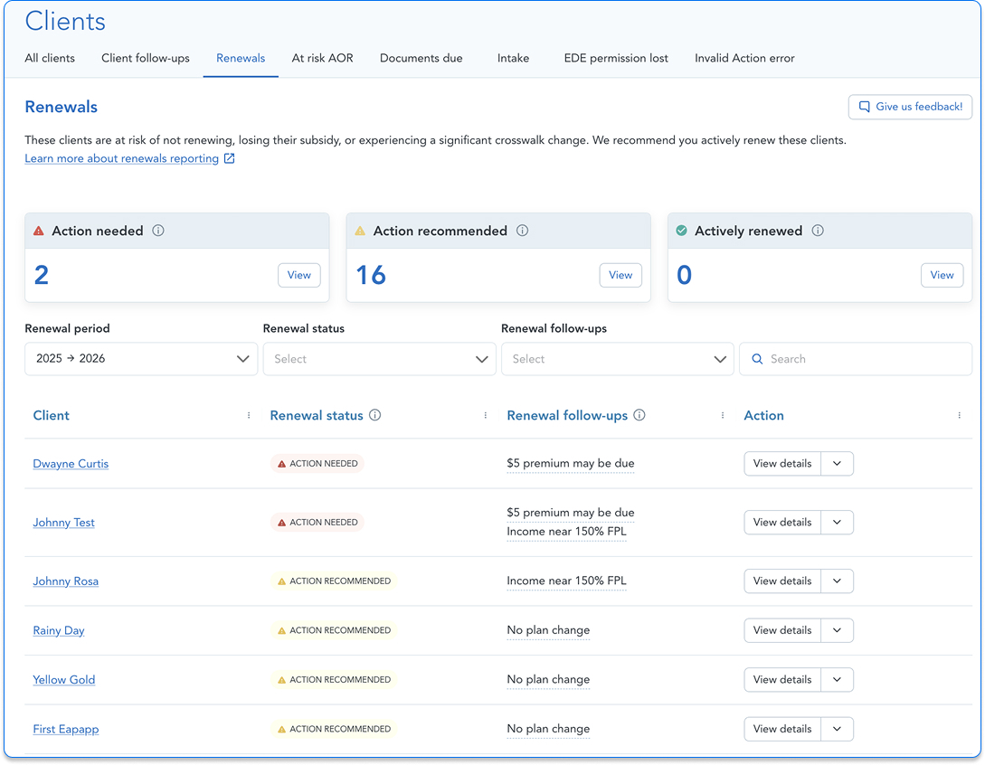Click the info icon beside Action recommended
This screenshot has height=765, width=985.
522,231
